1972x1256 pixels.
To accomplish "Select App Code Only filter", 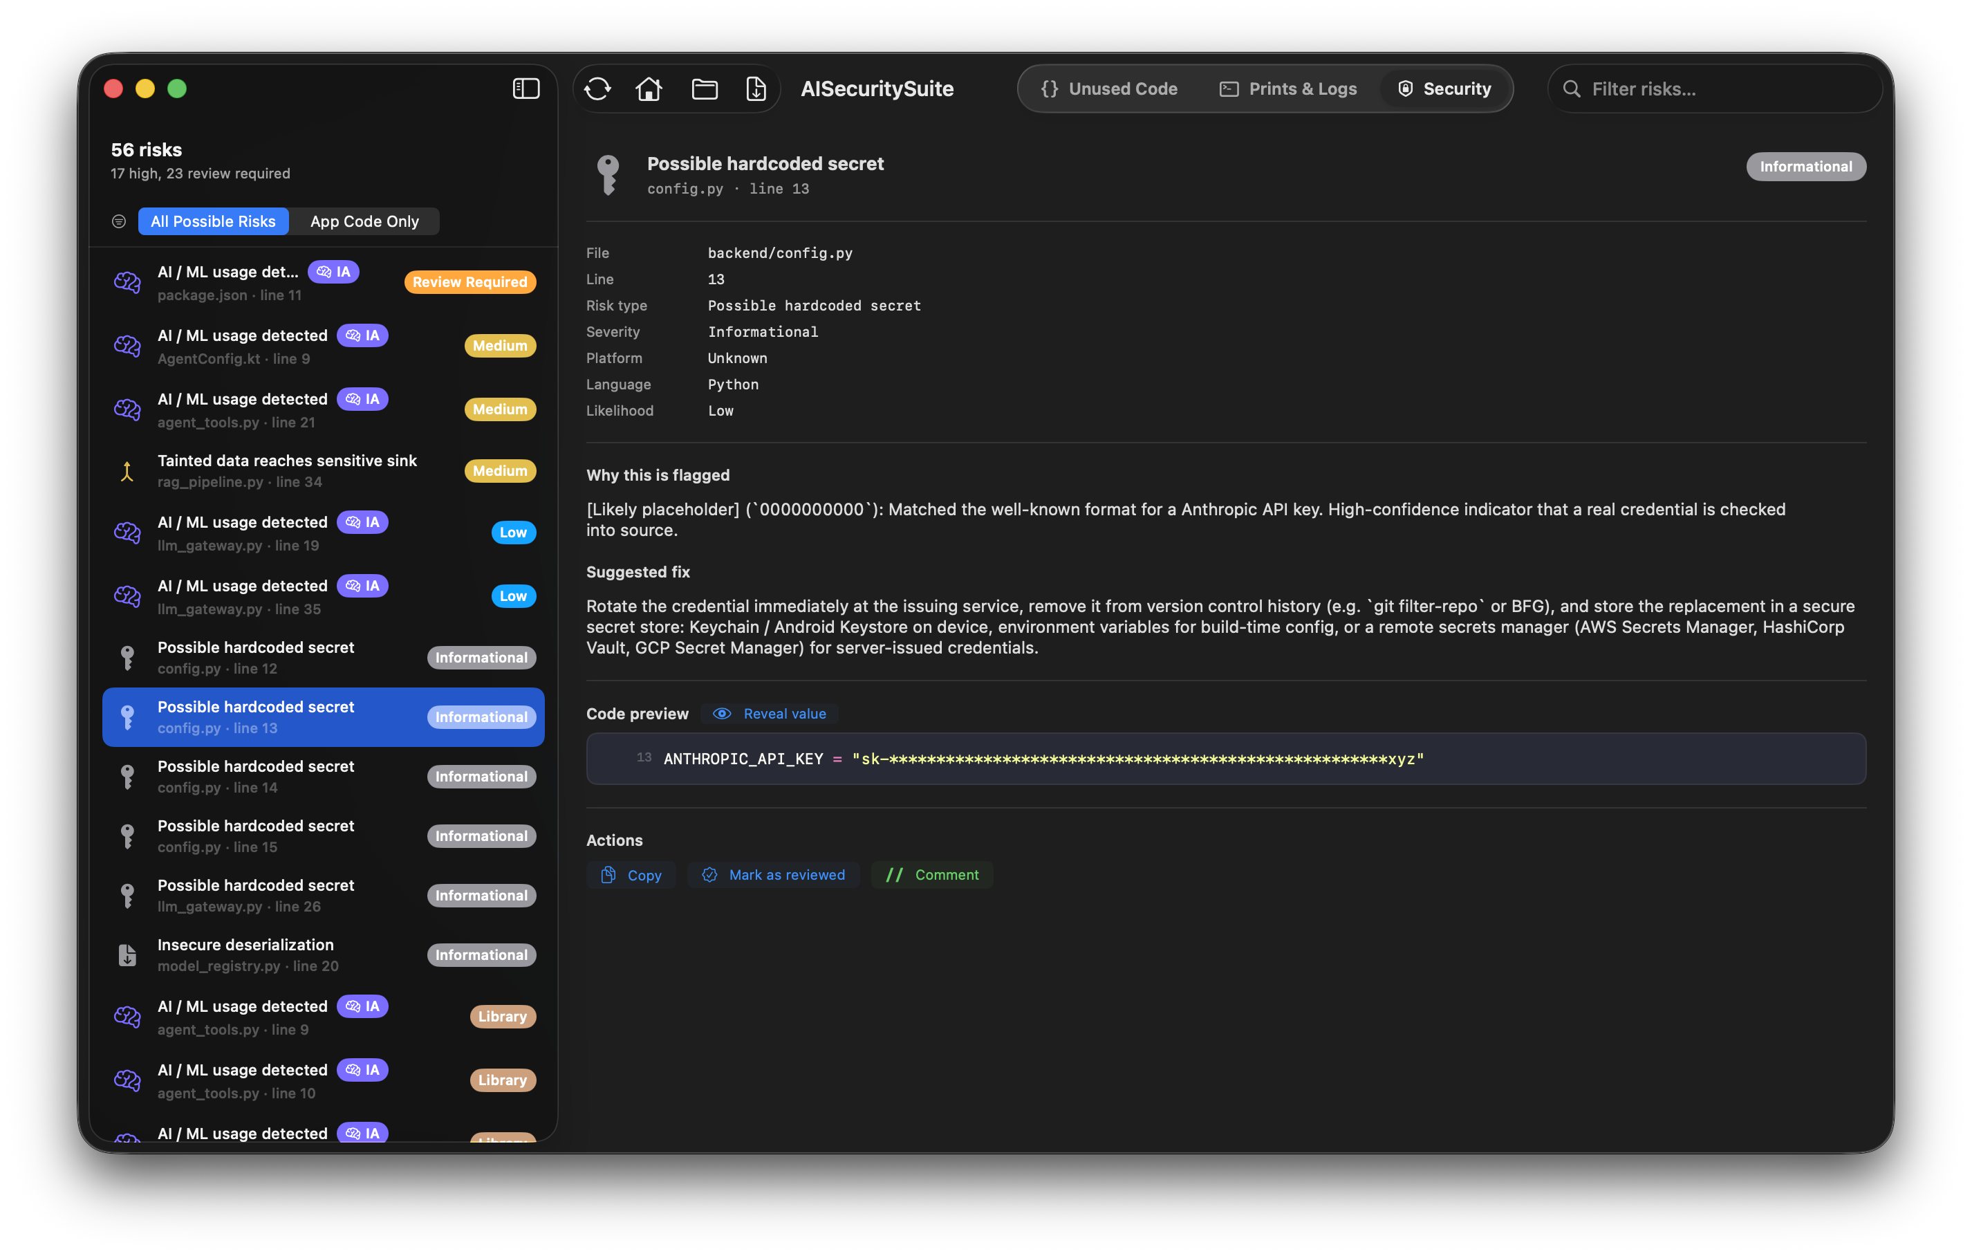I will click(364, 221).
